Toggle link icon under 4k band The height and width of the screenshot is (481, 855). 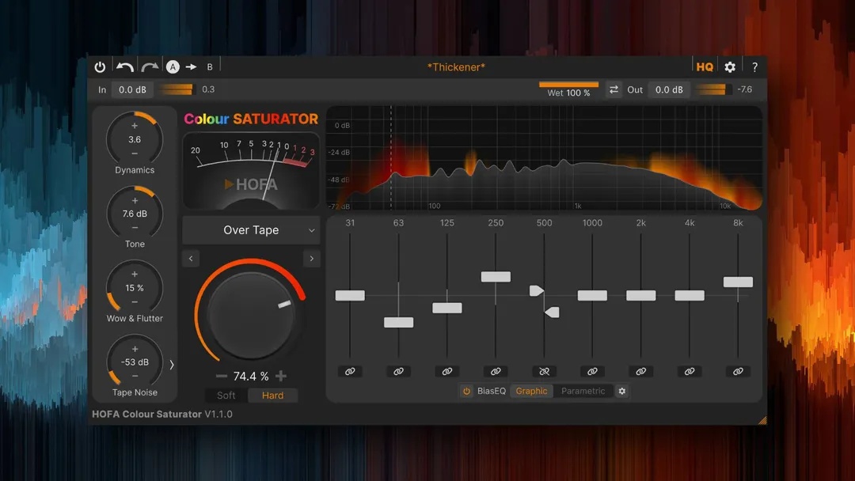click(x=690, y=372)
